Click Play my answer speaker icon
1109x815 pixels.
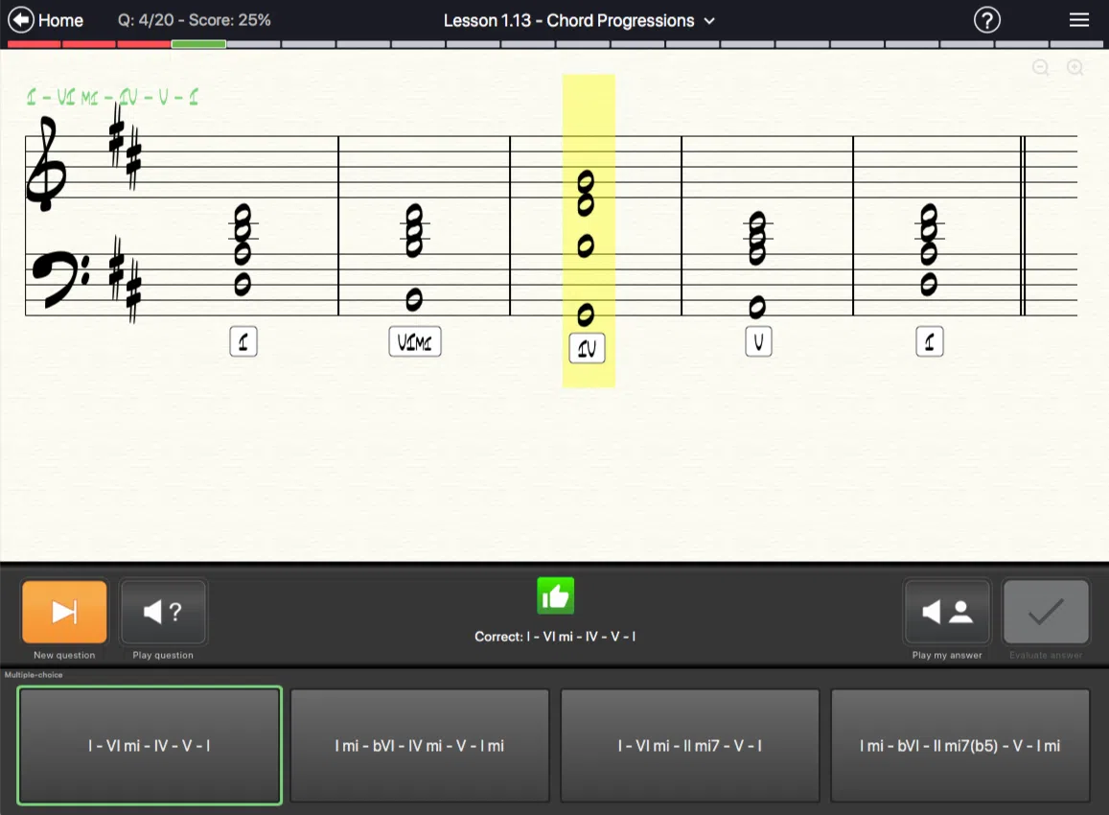(x=947, y=612)
